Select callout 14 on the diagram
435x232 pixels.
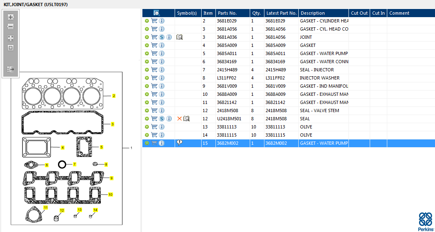[x=95, y=210]
